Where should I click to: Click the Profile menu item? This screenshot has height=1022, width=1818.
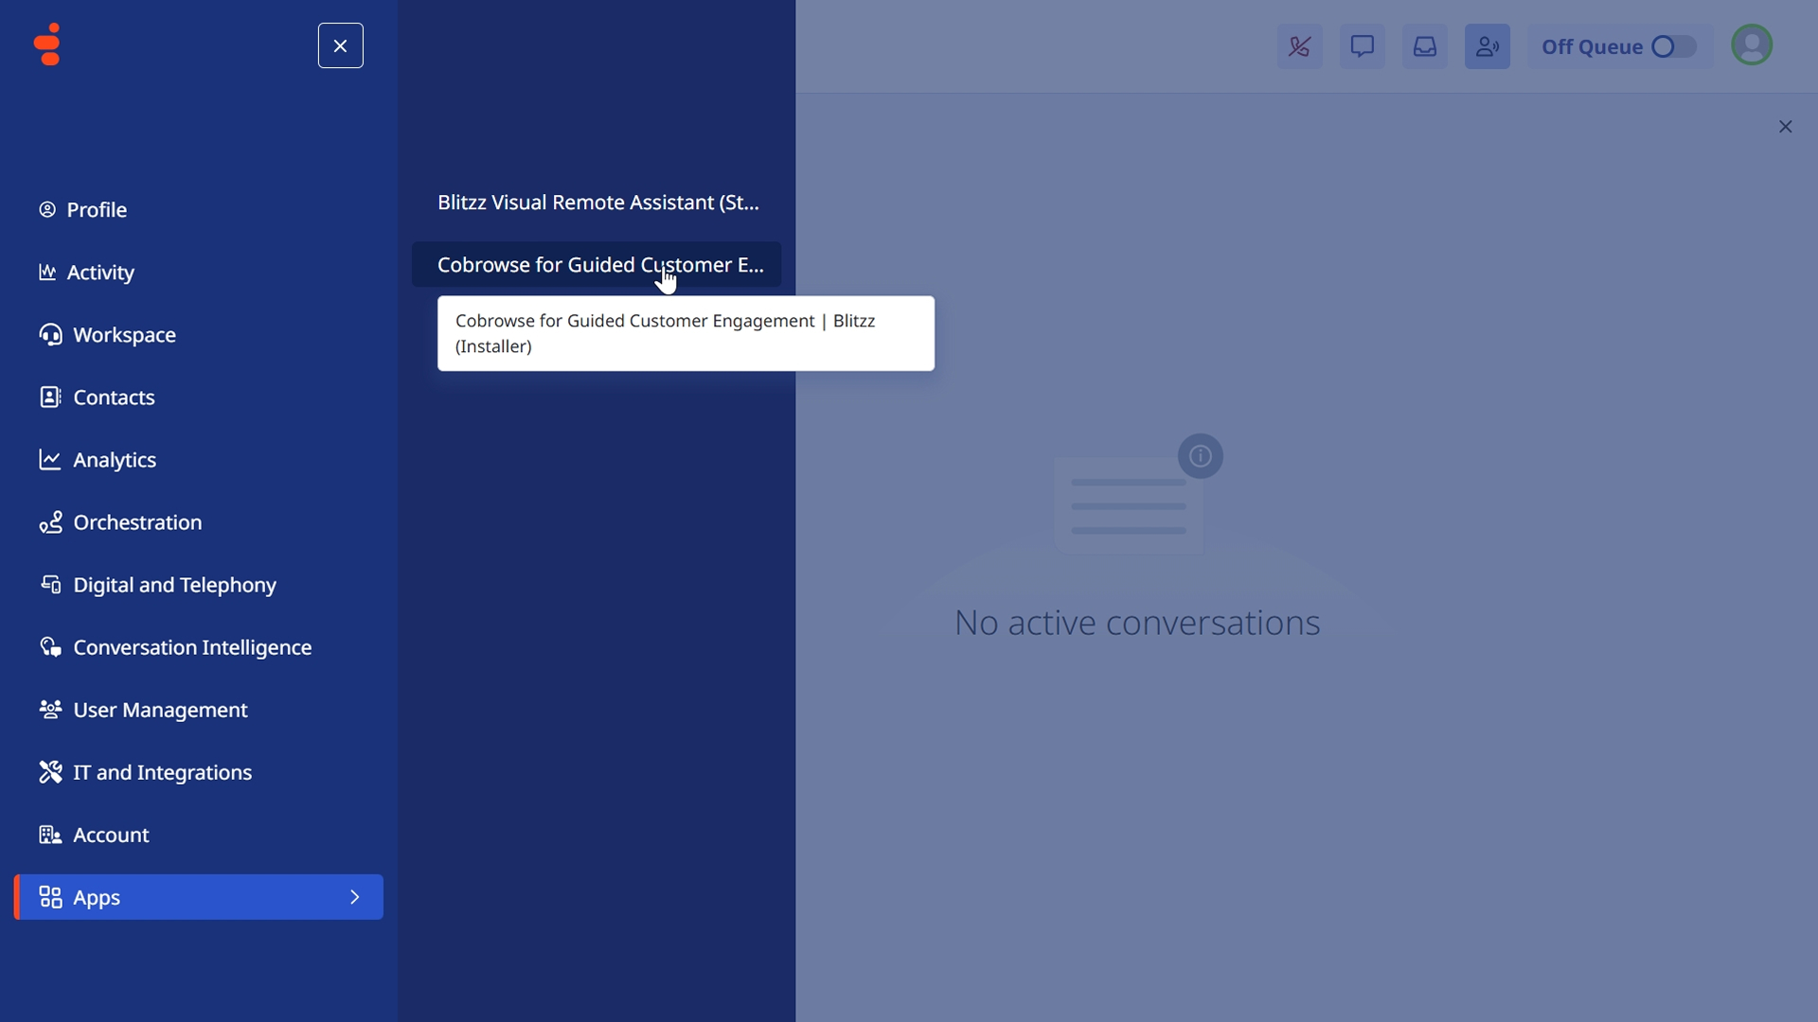pos(96,210)
